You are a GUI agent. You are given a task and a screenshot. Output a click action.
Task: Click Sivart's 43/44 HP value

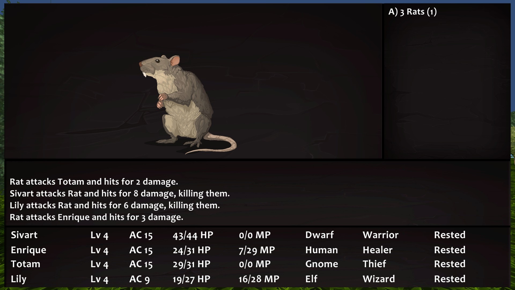click(x=193, y=235)
